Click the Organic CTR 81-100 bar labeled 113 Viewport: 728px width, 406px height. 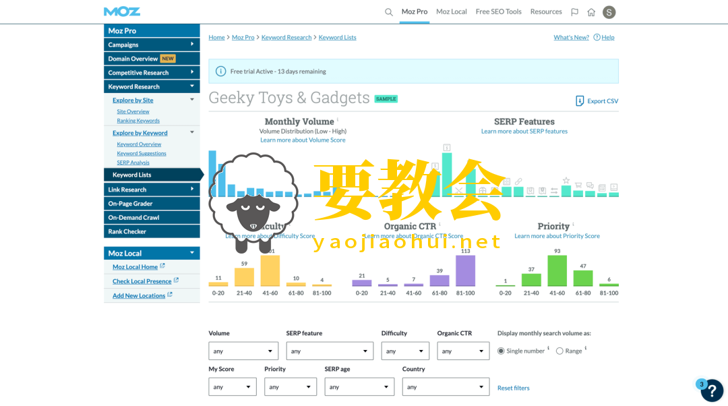(x=465, y=270)
